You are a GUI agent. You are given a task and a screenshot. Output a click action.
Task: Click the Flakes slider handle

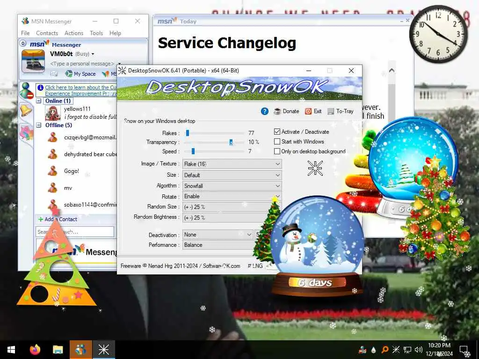click(188, 133)
